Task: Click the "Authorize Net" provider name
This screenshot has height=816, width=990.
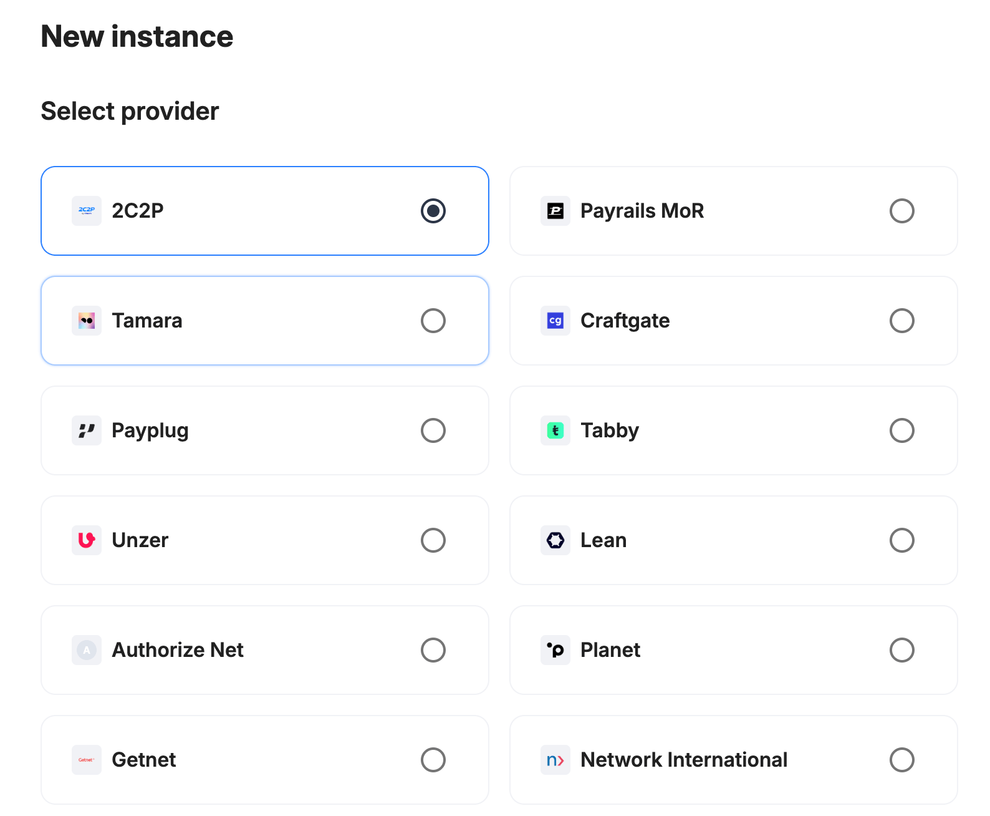Action: [178, 650]
